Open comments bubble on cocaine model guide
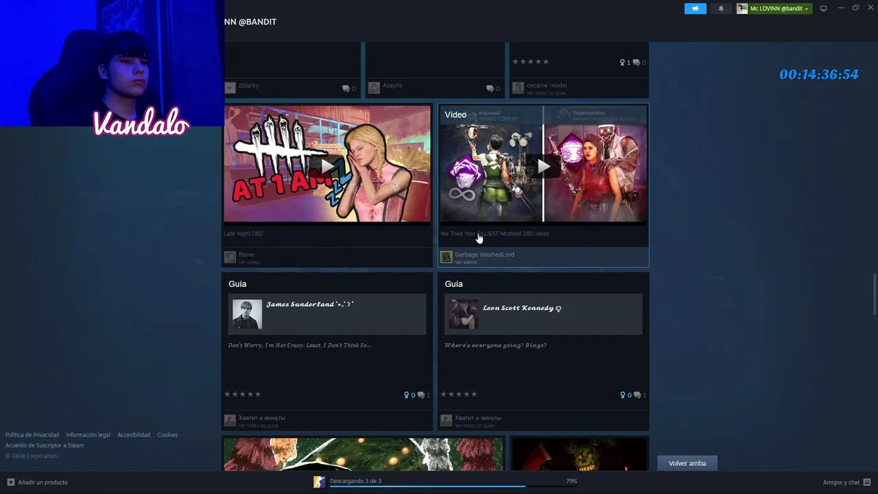This screenshot has height=494, width=878. pyautogui.click(x=637, y=62)
